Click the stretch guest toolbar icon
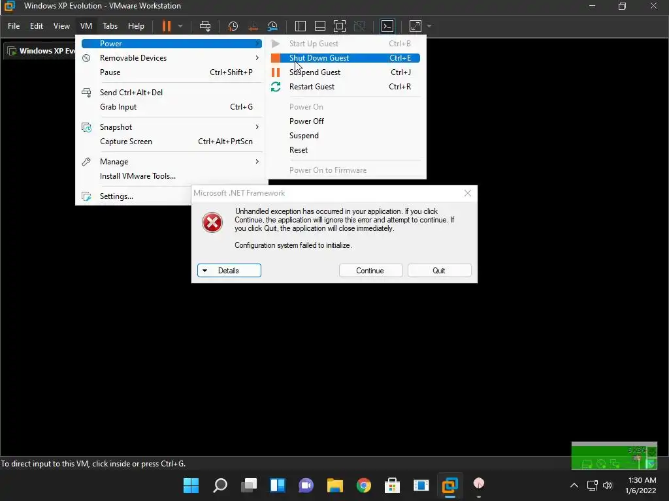669x501 pixels. pyautogui.click(x=415, y=26)
